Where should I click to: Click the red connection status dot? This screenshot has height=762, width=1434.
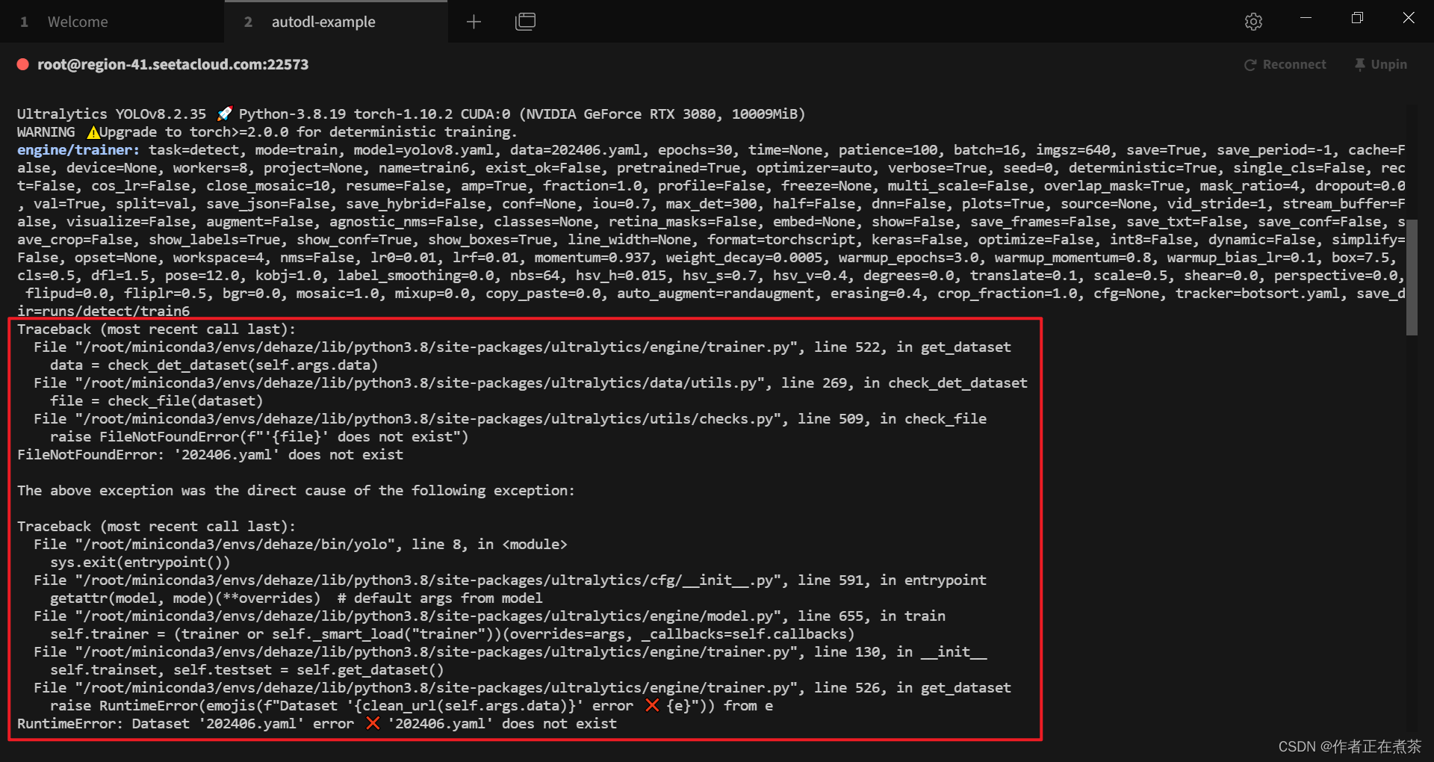click(x=23, y=65)
